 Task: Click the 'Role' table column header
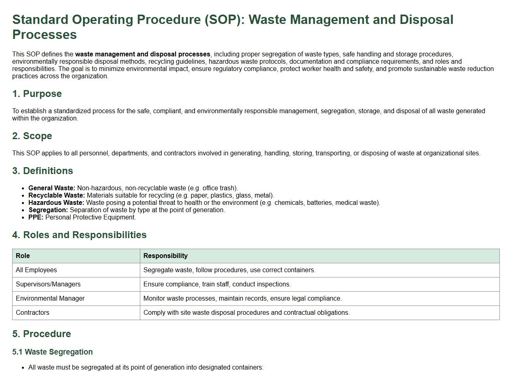click(x=23, y=256)
